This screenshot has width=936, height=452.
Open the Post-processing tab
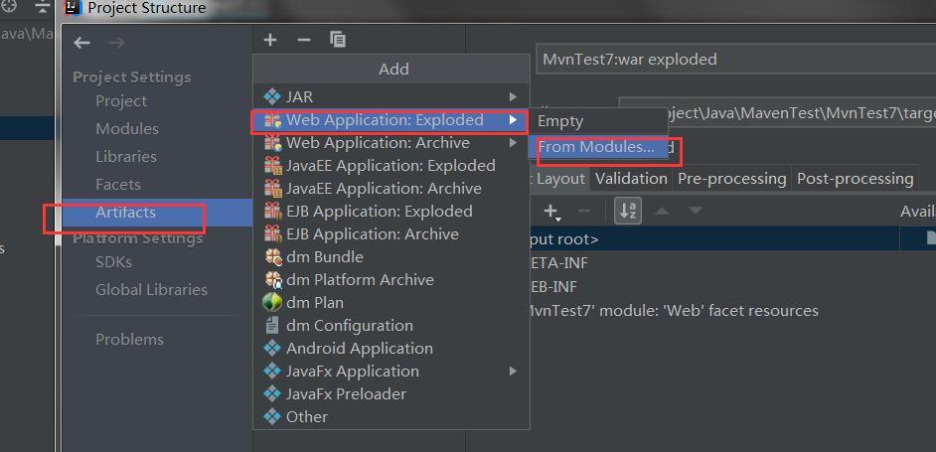(855, 179)
